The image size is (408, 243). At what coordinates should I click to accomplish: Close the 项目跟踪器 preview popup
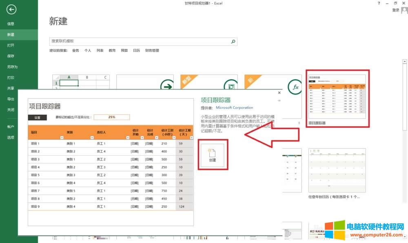point(279,93)
